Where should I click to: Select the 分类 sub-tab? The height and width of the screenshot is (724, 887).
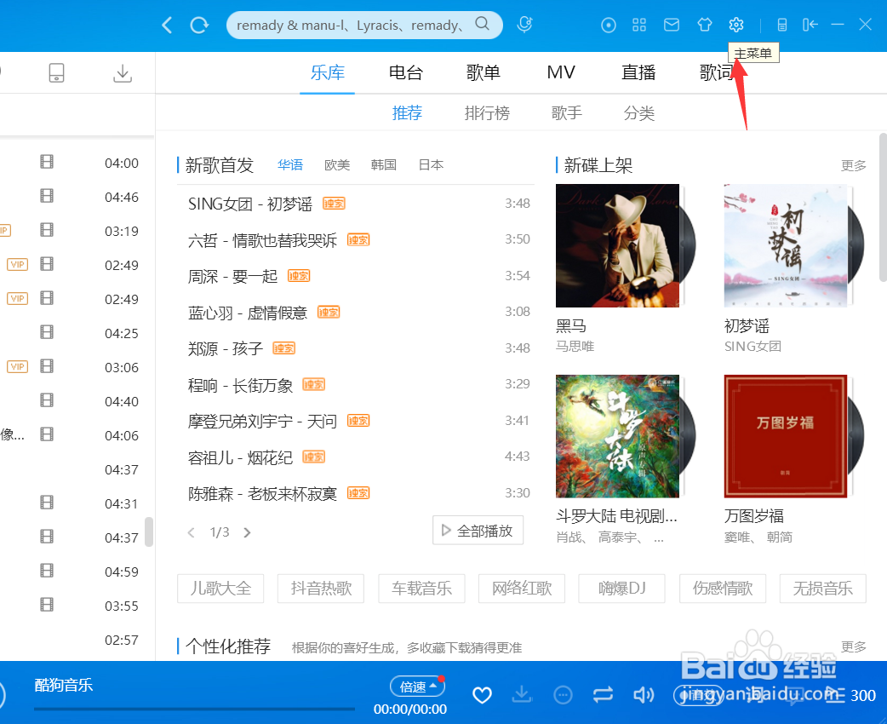639,113
